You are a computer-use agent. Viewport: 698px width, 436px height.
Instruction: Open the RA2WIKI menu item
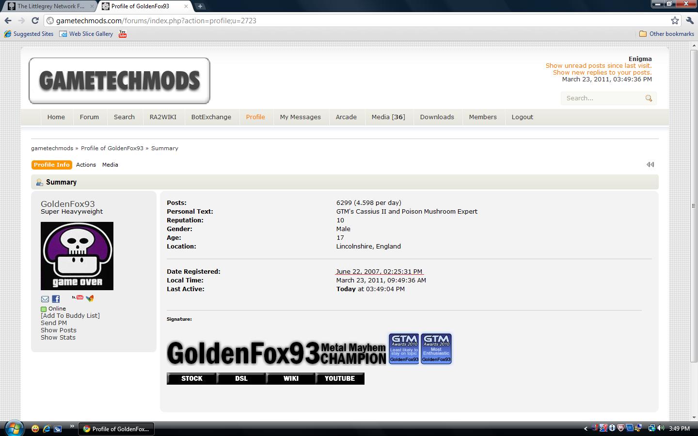tap(163, 117)
